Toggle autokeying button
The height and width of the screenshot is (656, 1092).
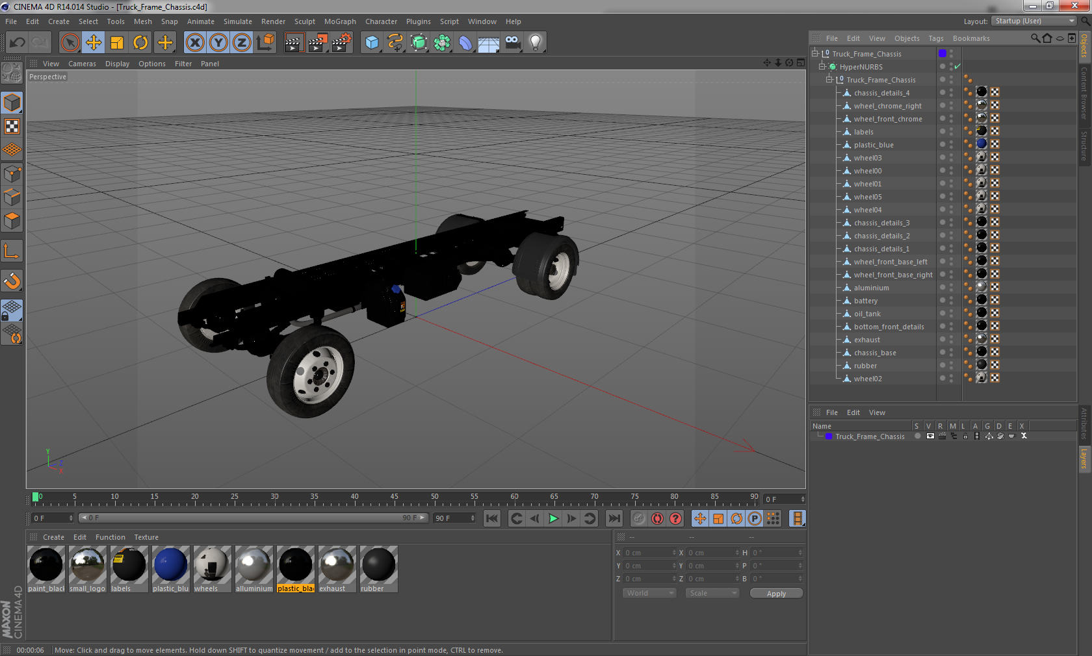[x=657, y=518]
